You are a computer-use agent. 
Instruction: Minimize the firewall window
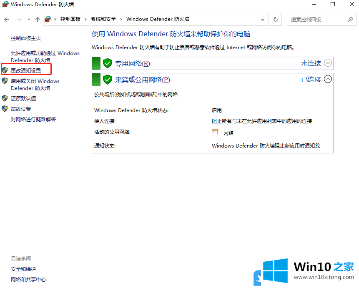(x=314, y=4)
